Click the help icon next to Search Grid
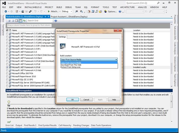Image resolution: width=179 pixels, height=133 pixels. click(56, 21)
